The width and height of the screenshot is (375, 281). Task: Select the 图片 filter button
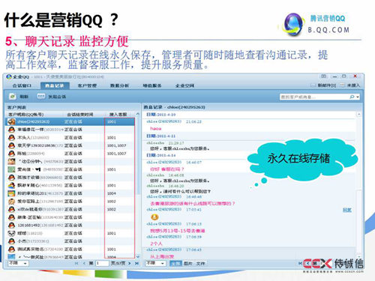click(x=187, y=264)
